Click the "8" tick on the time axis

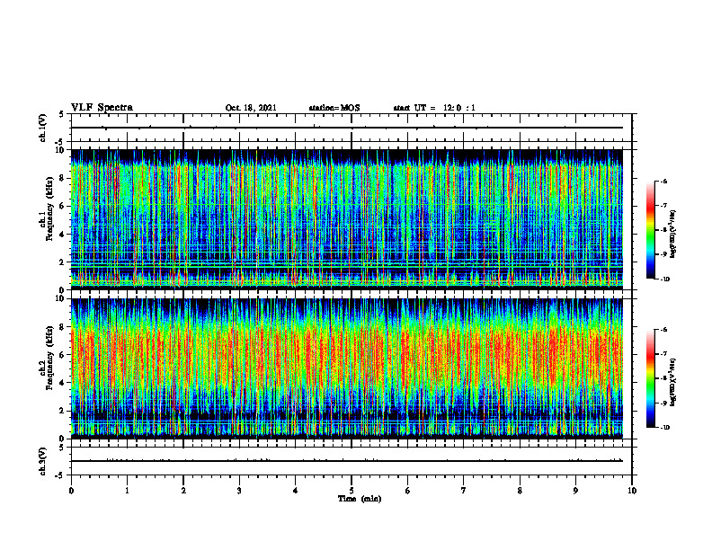[x=520, y=491]
